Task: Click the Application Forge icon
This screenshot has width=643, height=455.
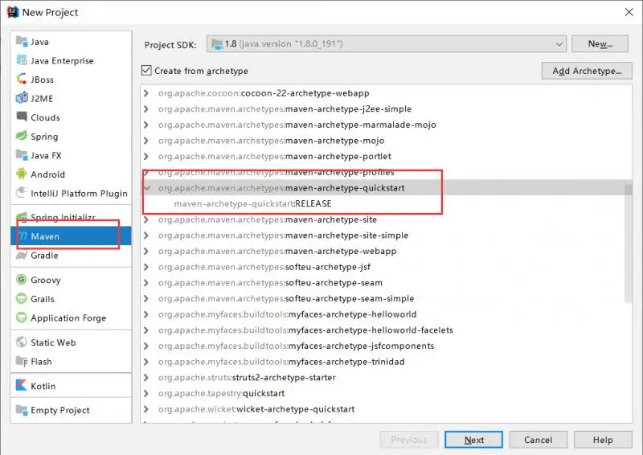Action: pyautogui.click(x=22, y=318)
